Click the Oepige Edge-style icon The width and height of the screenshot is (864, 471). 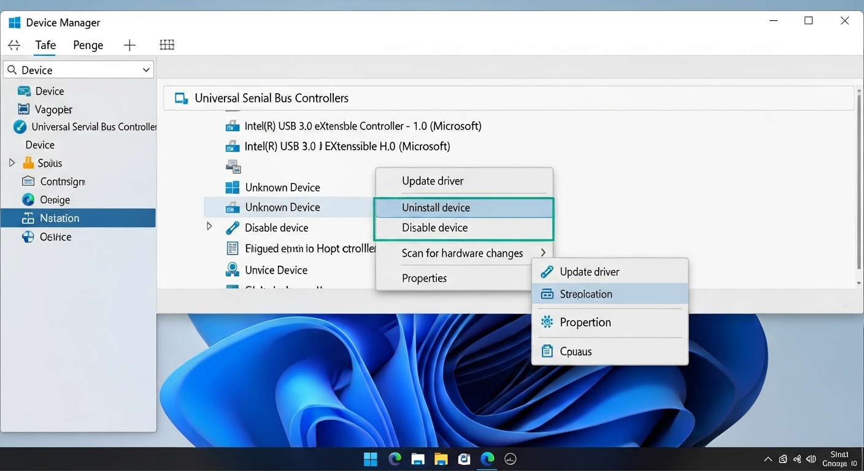click(x=28, y=199)
